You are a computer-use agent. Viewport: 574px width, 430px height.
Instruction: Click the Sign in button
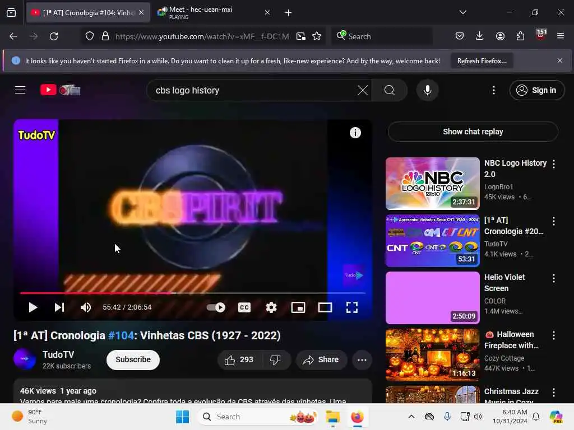coord(536,90)
